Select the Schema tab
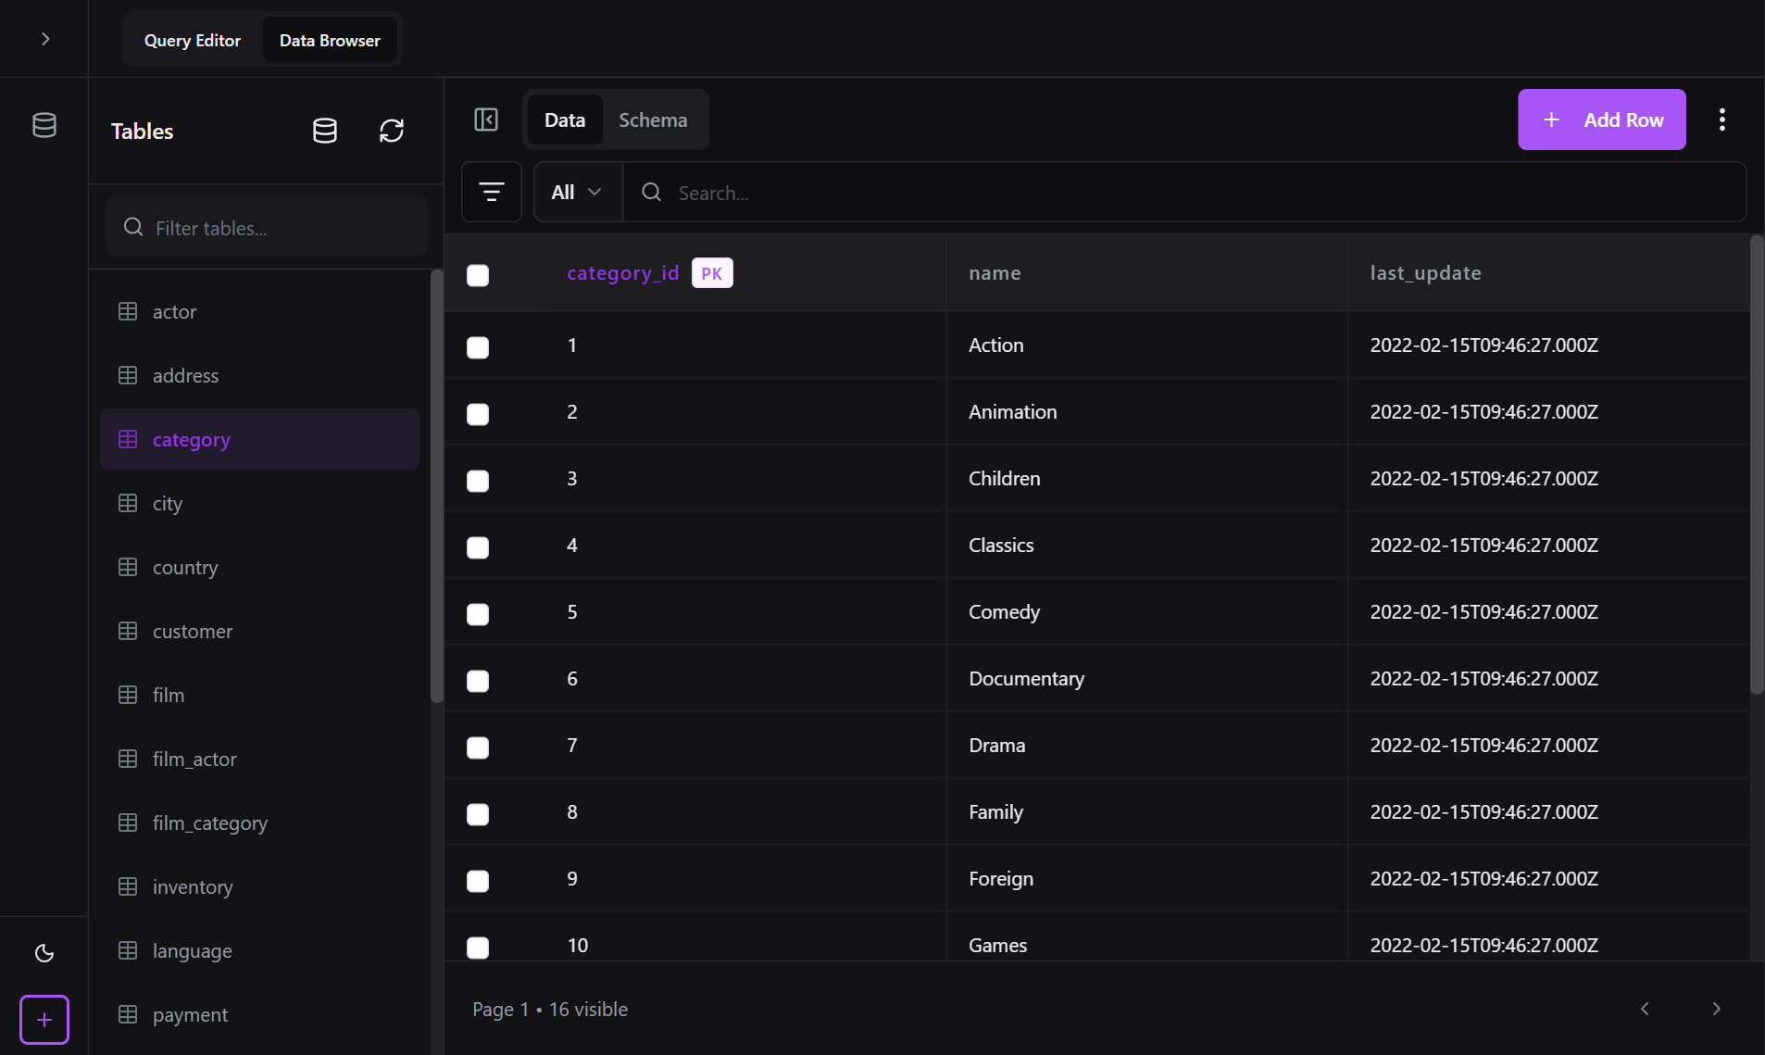Viewport: 1765px width, 1055px height. click(x=653, y=119)
